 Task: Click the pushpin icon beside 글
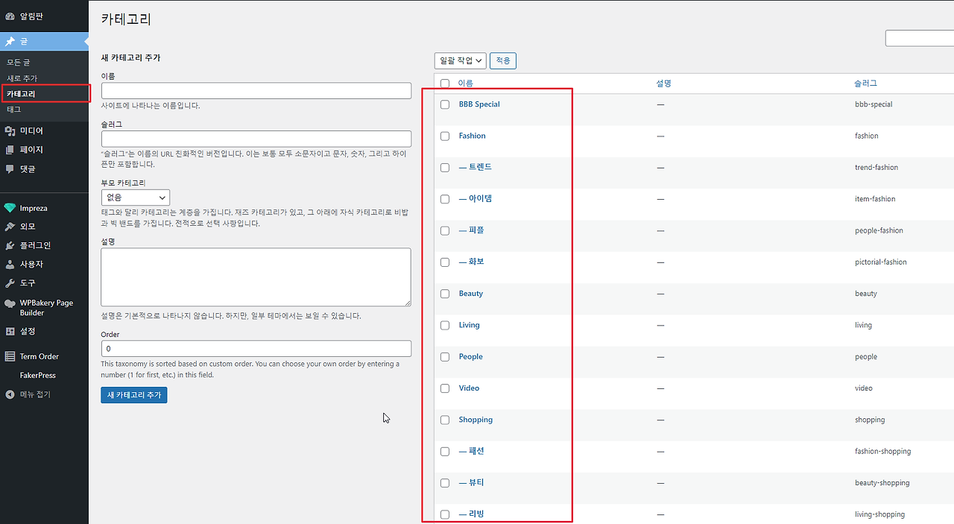tap(10, 42)
